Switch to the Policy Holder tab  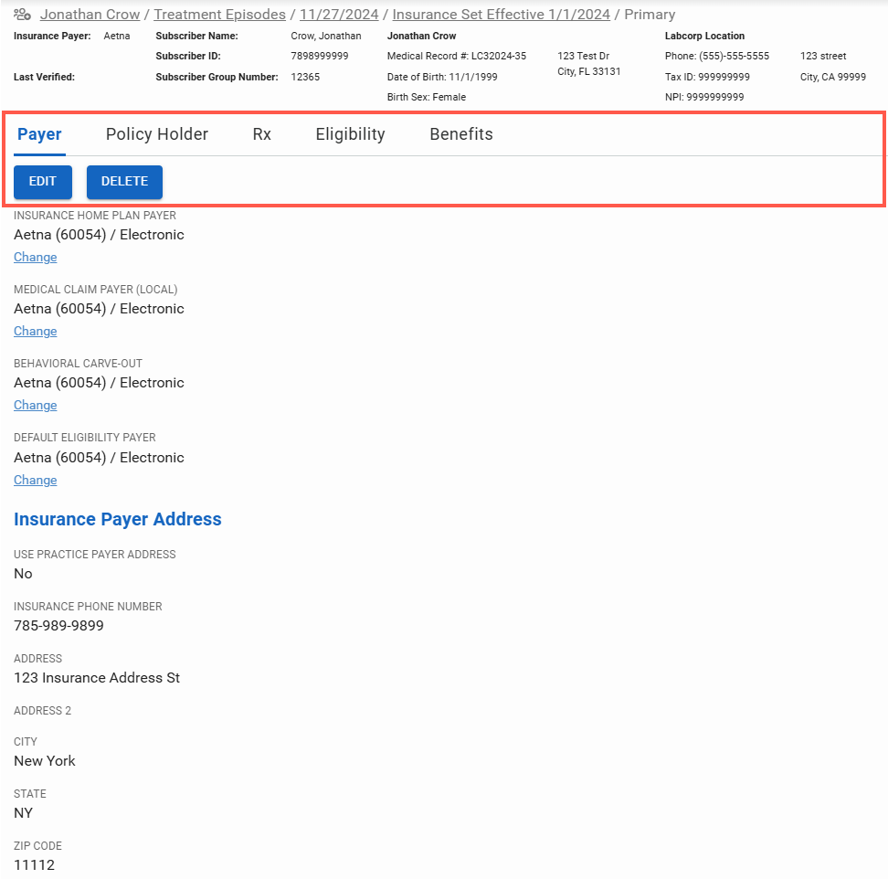157,134
